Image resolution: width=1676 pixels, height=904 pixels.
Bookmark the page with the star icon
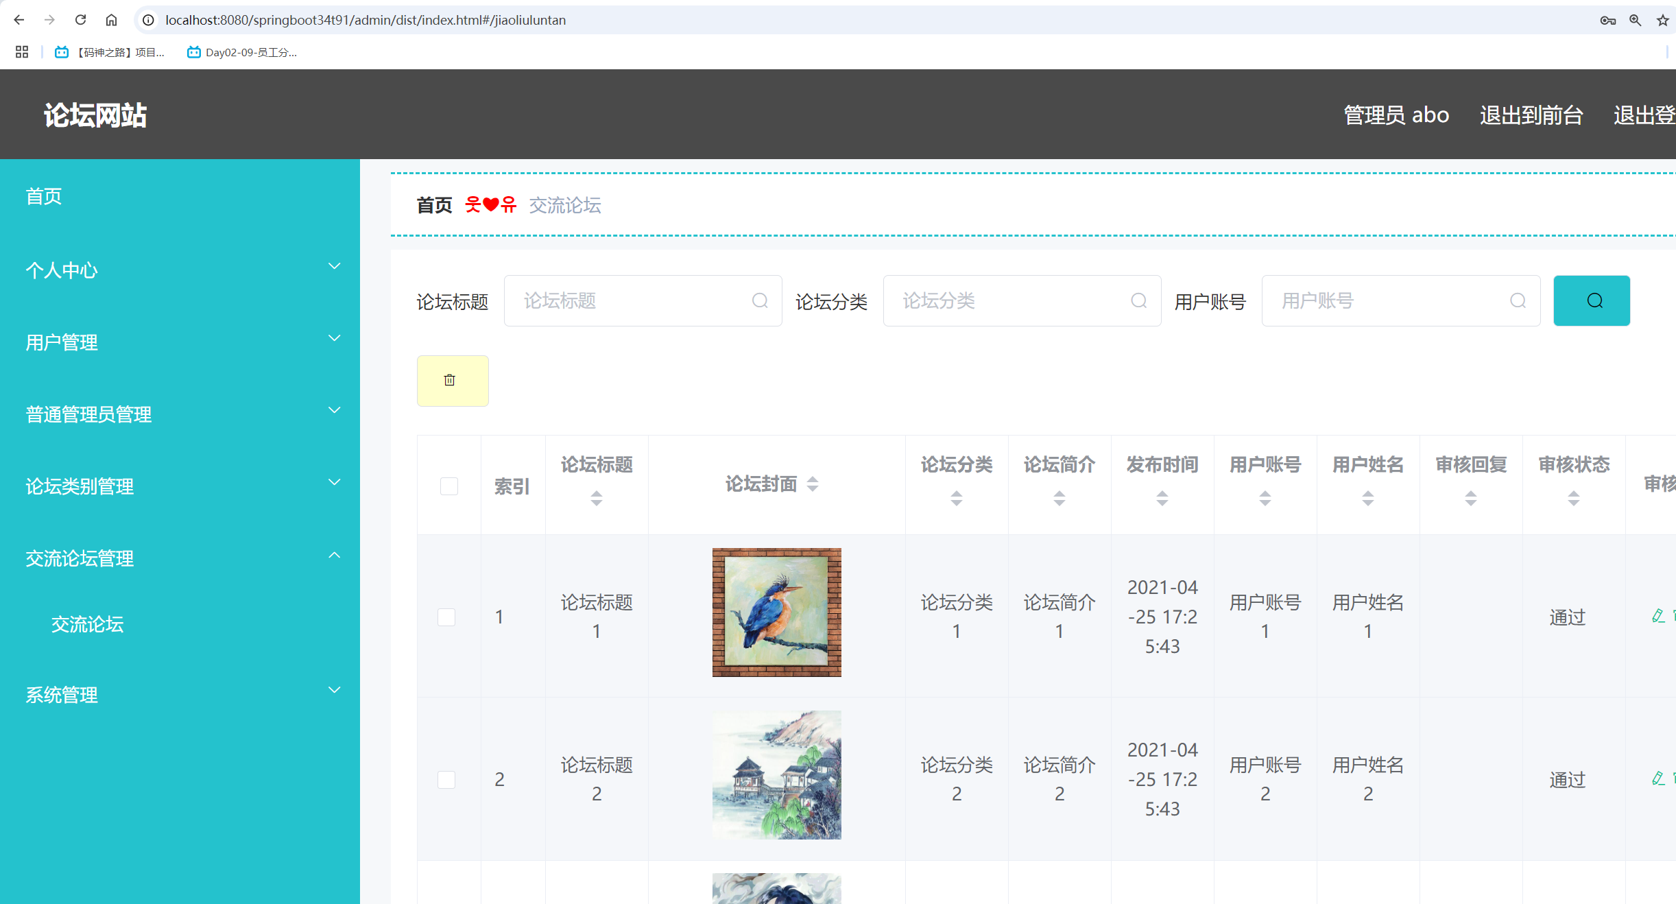[x=1662, y=20]
